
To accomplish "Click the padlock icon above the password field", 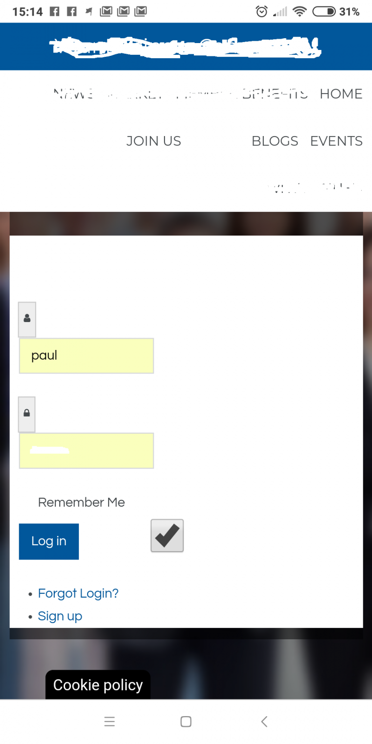I will coord(27,414).
